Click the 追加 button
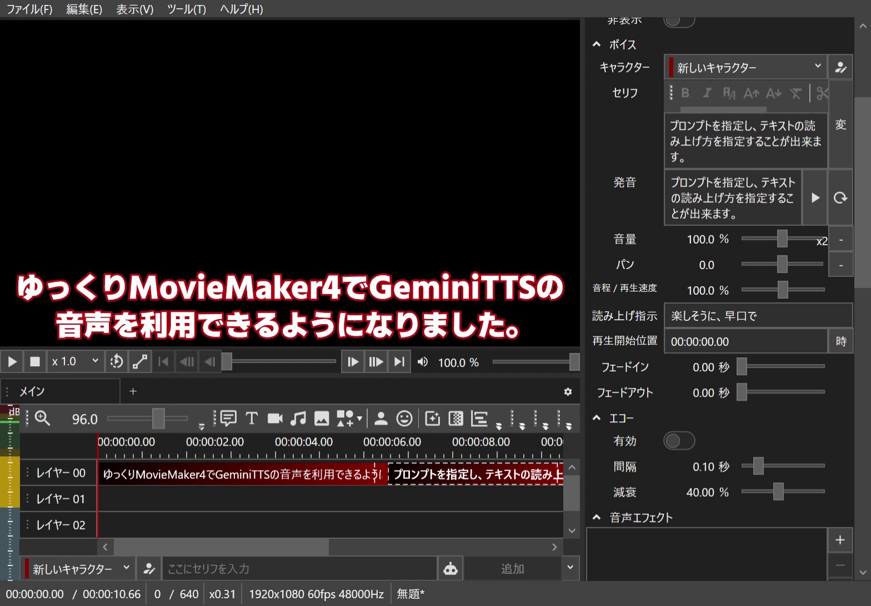The image size is (871, 606). 512,569
